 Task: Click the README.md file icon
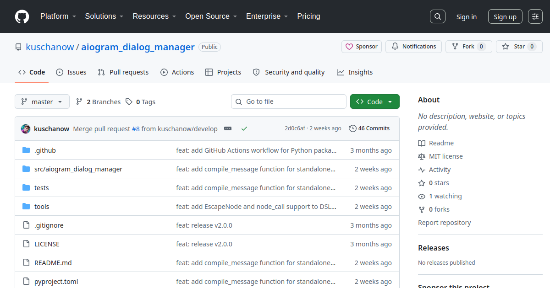[26, 263]
